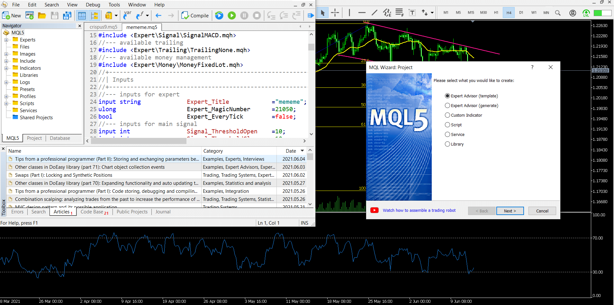
Task: Open the Debug menu
Action: (x=93, y=4)
